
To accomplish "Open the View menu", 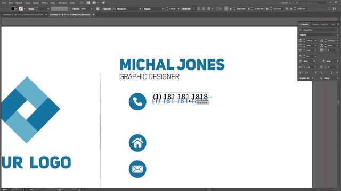I will point(53,3).
